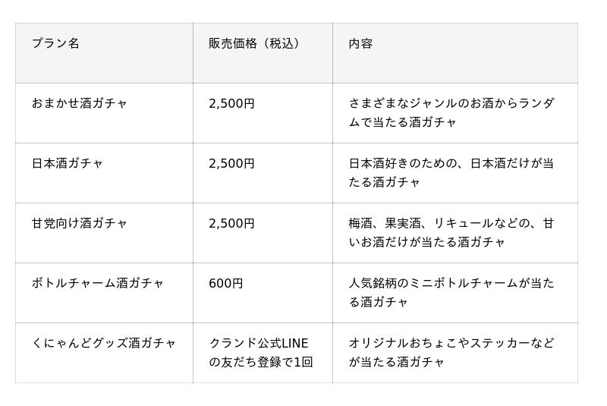Click the "の友だち登録で1回" text line

pyautogui.click(x=261, y=362)
